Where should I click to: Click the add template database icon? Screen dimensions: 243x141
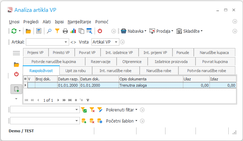pos(84,121)
